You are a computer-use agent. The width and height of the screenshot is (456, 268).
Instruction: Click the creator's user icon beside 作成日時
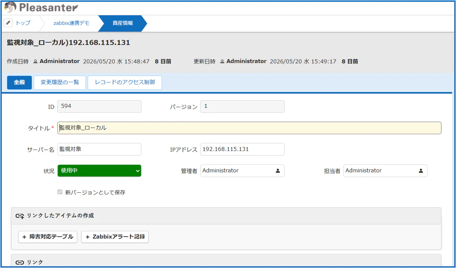point(35,62)
